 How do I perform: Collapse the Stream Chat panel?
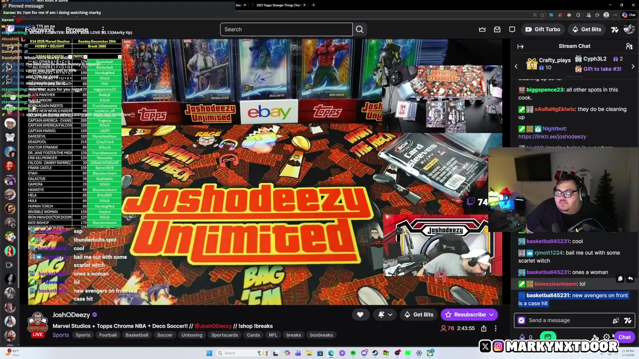[x=521, y=46]
